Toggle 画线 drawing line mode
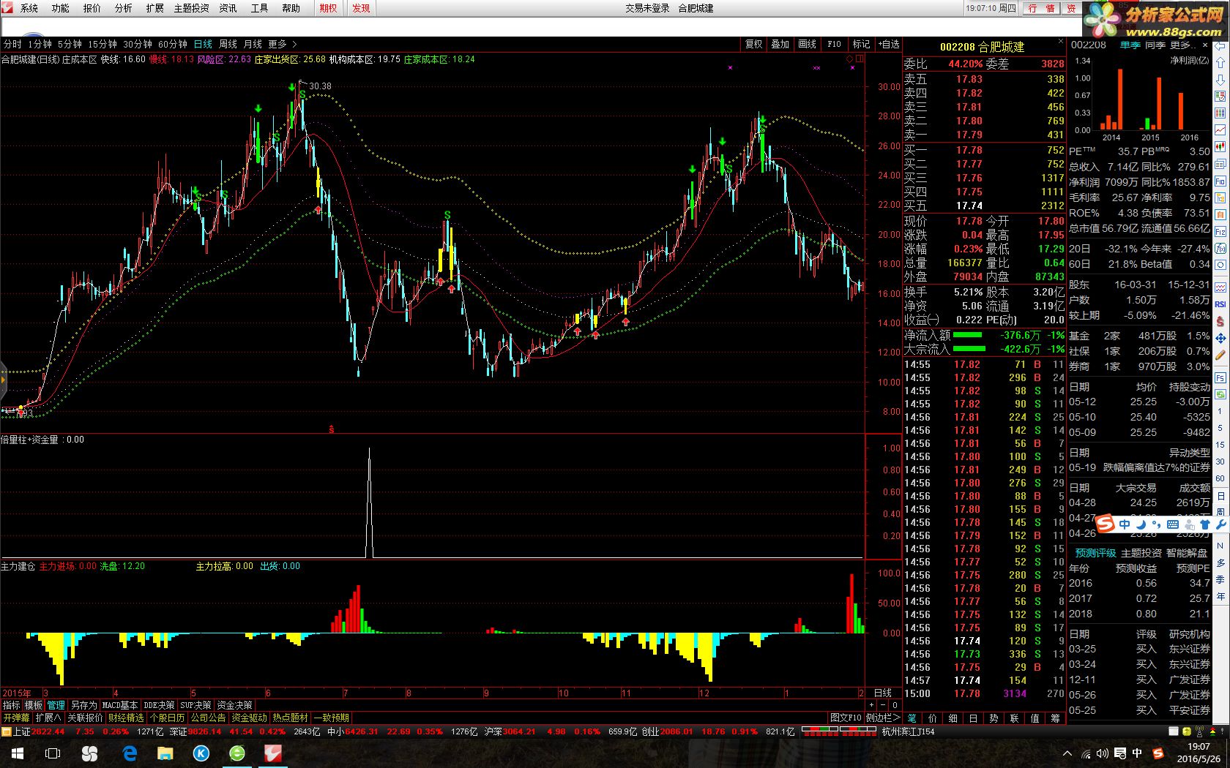Viewport: 1230px width, 768px height. point(807,44)
